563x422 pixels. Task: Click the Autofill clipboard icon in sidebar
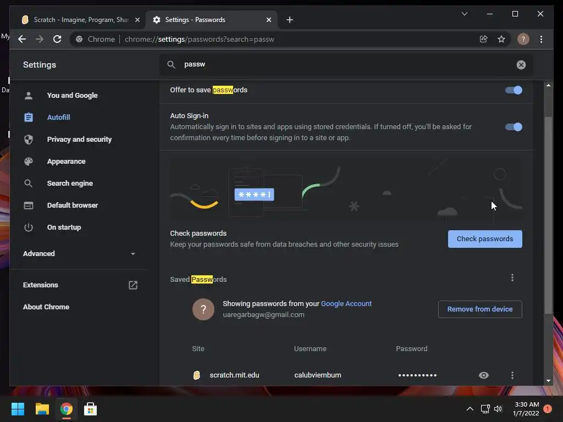[29, 118]
